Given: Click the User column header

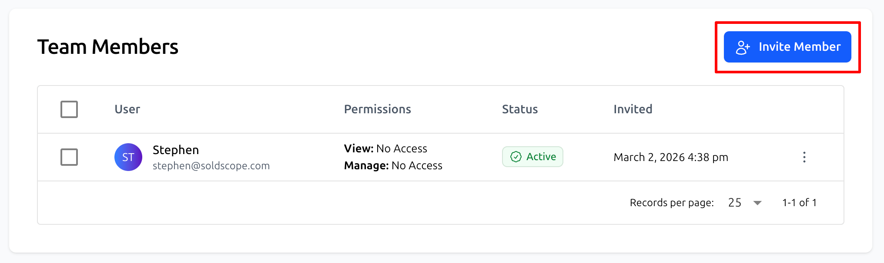Looking at the screenshot, I should (x=127, y=109).
